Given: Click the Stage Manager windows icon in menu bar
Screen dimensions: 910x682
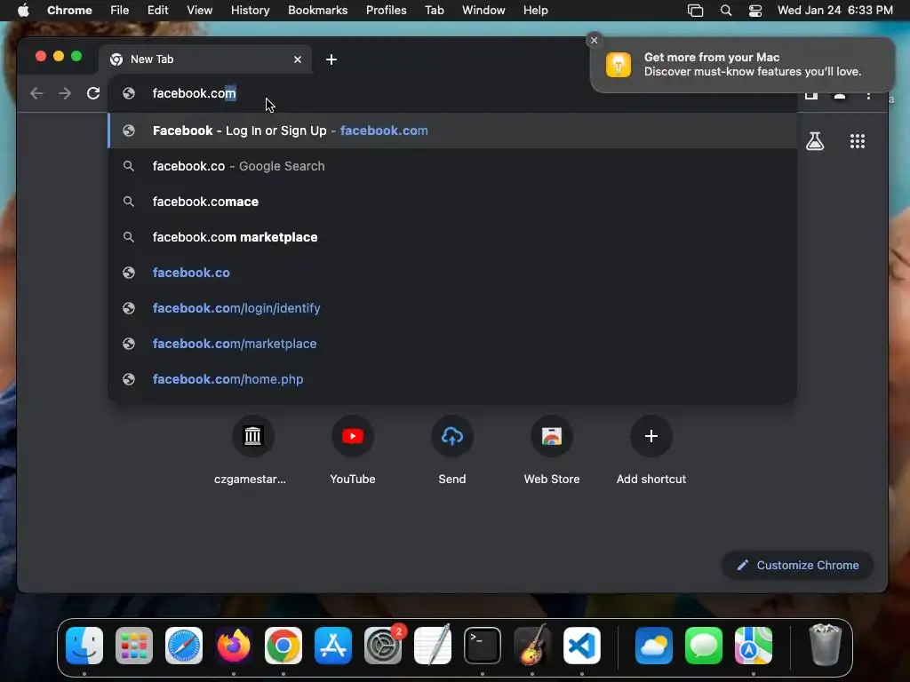Looking at the screenshot, I should point(695,11).
